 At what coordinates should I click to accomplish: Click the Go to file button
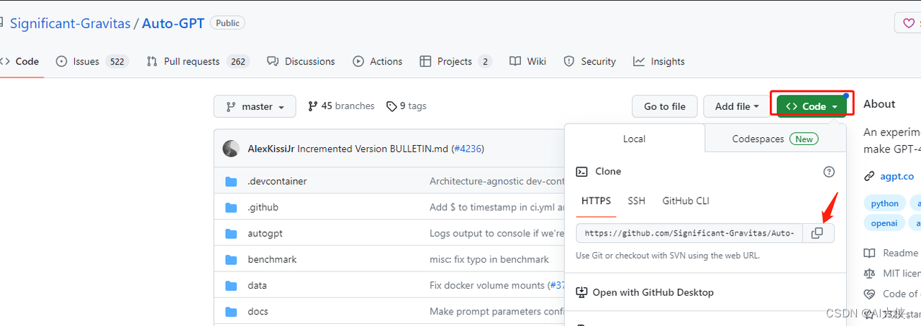point(665,106)
